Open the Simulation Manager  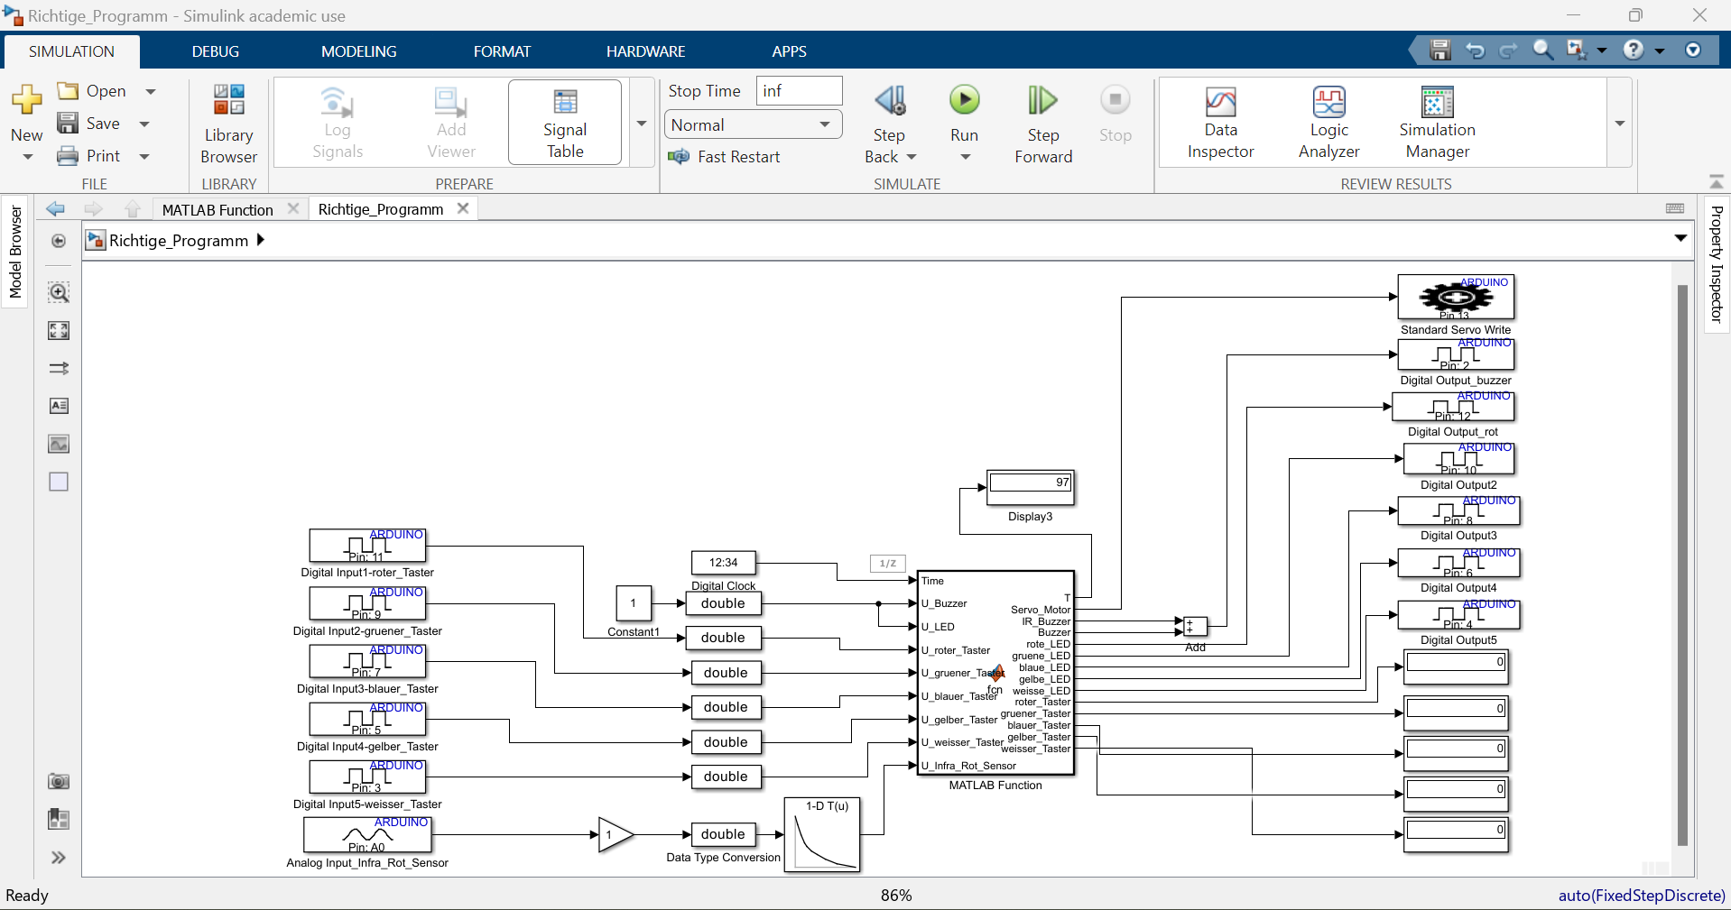pos(1437,123)
